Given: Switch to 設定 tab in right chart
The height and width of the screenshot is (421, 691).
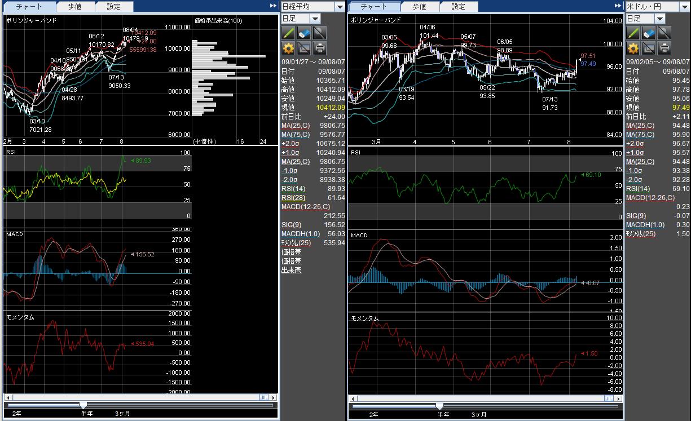Looking at the screenshot, I should [x=459, y=7].
